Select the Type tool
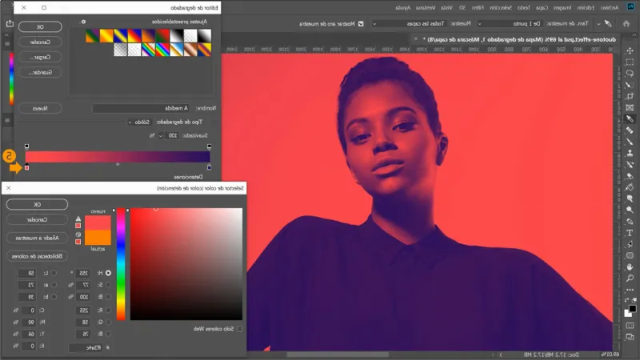This screenshot has height=360, width=640. point(630,233)
